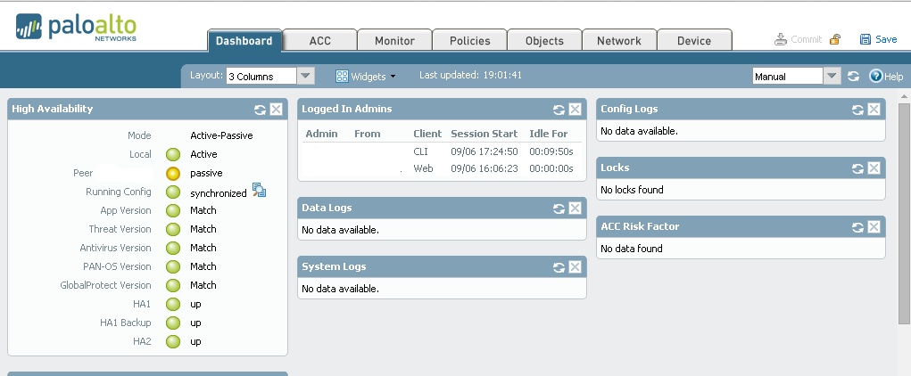Viewport: 911px width, 376px height.
Task: Click the green Local Active status indicator
Action: (173, 154)
